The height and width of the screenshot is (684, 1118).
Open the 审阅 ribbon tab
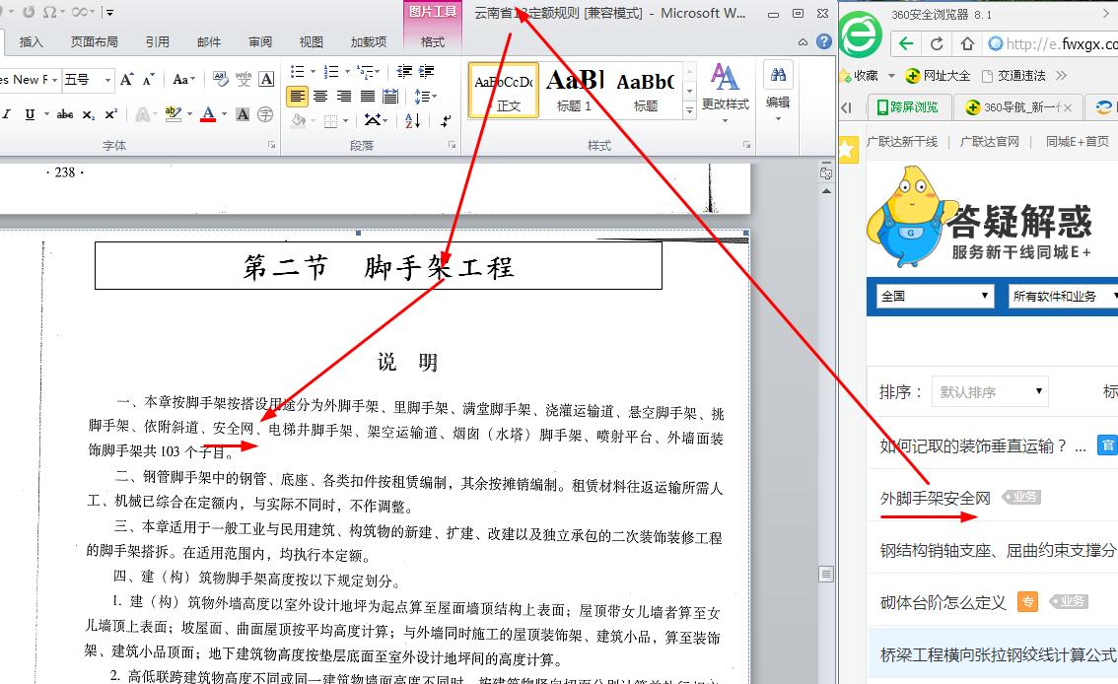pyautogui.click(x=259, y=42)
